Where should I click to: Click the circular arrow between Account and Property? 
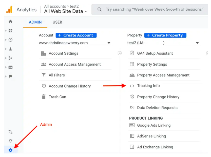point(120,53)
